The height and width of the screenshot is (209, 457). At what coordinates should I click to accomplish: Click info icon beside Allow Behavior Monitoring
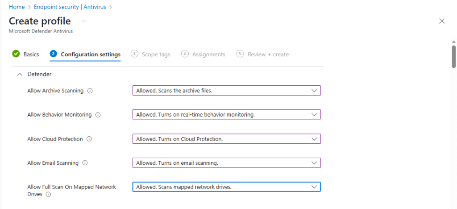[x=98, y=115]
